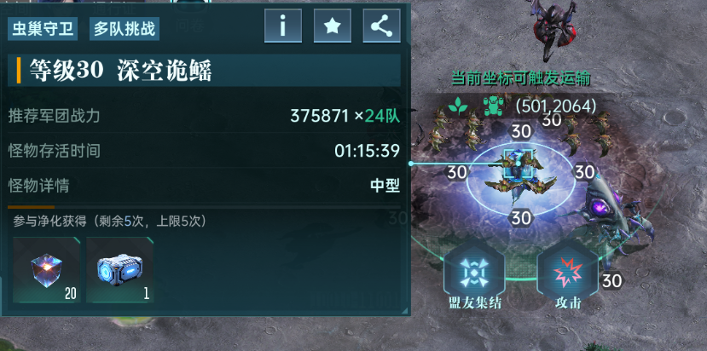The width and height of the screenshot is (707, 351).
Task: Click the green robot icon beside coordinates
Action: (x=493, y=106)
